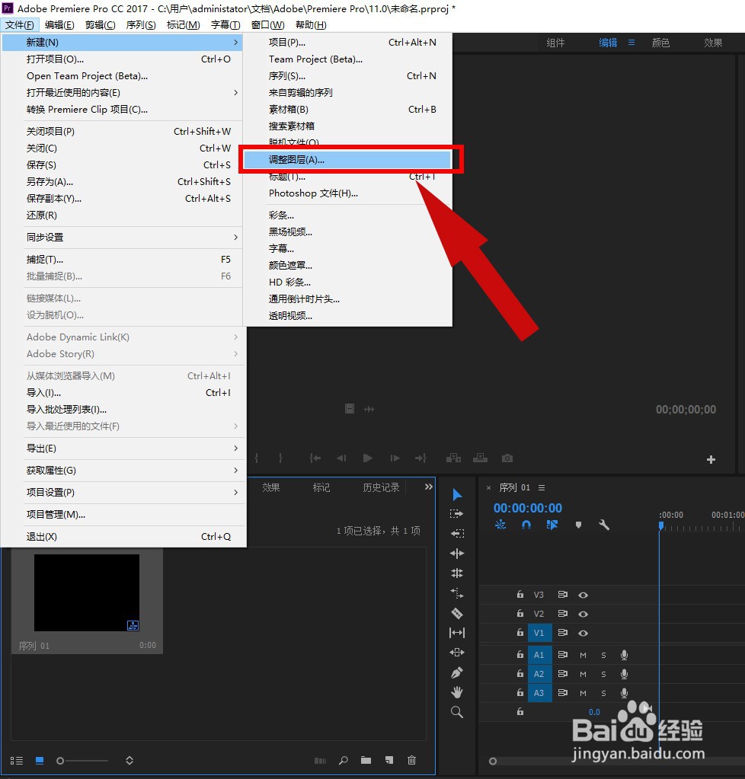The image size is (745, 779).
Task: Open 序列 01 panel menu
Action: (542, 488)
